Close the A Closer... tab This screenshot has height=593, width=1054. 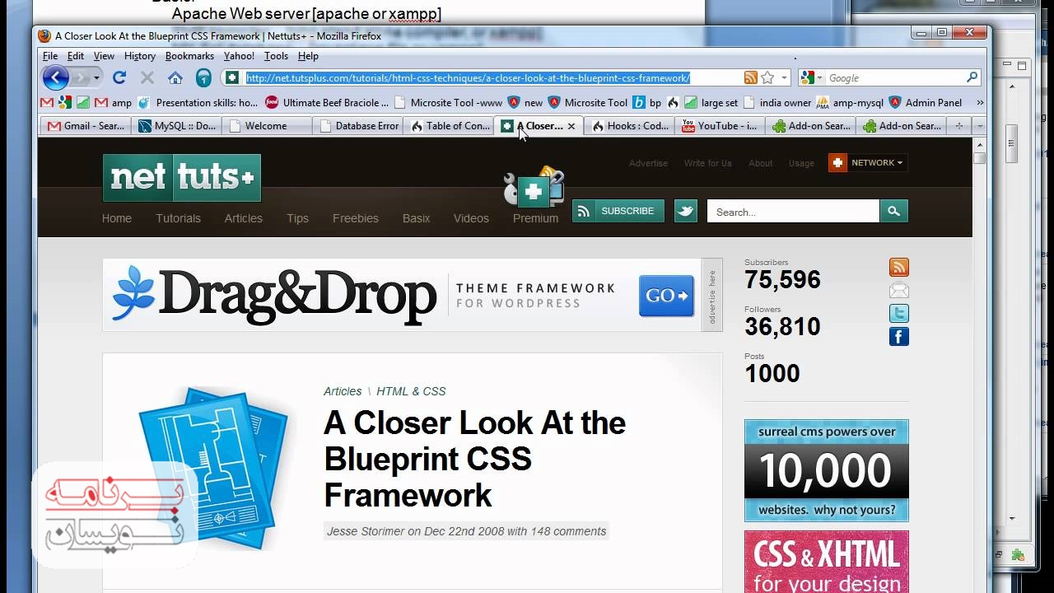click(x=571, y=126)
